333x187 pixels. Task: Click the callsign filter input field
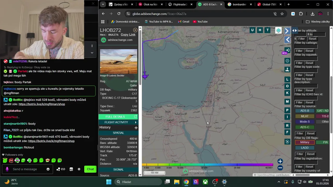coord(306,47)
